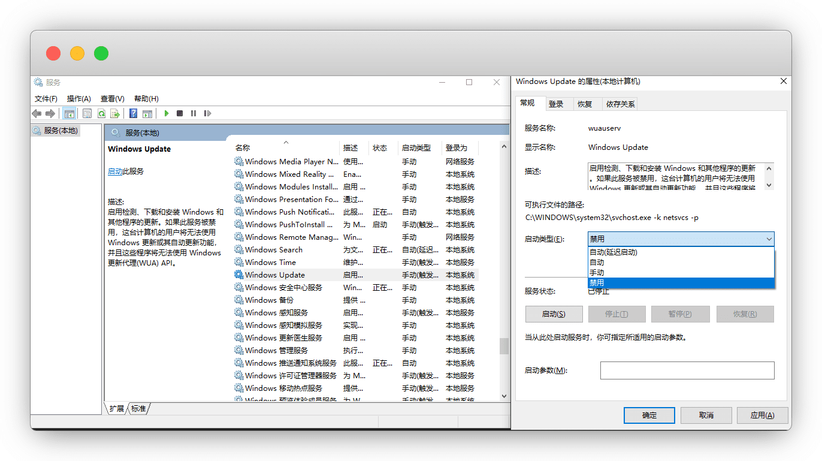
Task: Click inside the 启动参数 input field
Action: point(687,370)
